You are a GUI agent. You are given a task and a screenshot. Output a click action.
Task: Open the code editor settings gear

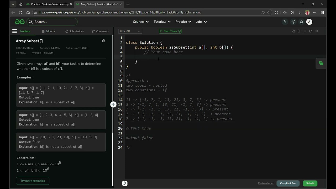(x=305, y=31)
